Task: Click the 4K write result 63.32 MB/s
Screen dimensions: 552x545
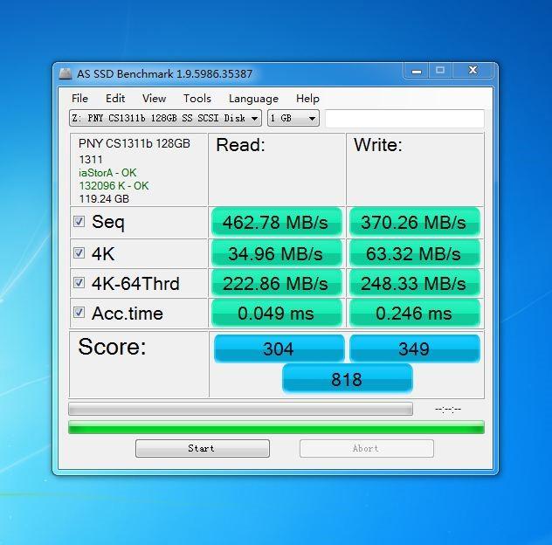Action: [414, 253]
